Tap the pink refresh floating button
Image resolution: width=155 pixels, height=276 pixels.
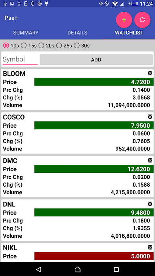coord(142,20)
